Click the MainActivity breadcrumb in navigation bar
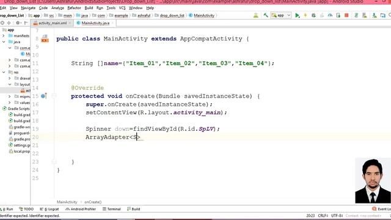 click(x=202, y=15)
